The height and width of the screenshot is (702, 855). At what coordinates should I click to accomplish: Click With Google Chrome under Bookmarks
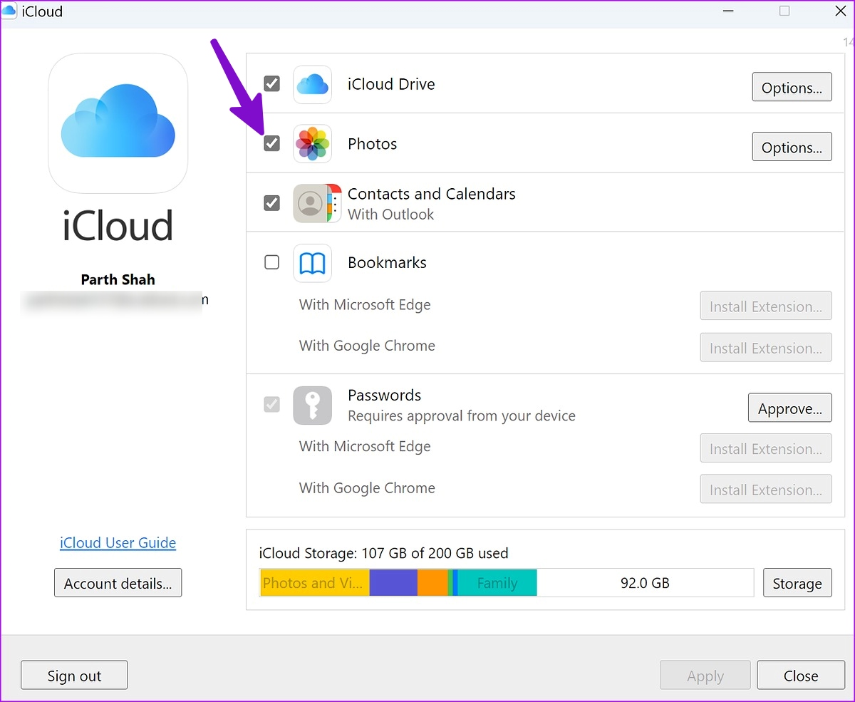(367, 346)
